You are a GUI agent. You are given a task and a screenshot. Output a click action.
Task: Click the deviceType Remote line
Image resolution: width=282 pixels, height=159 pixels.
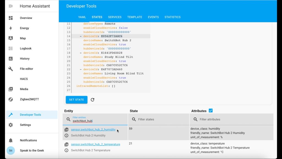pos(99,24)
